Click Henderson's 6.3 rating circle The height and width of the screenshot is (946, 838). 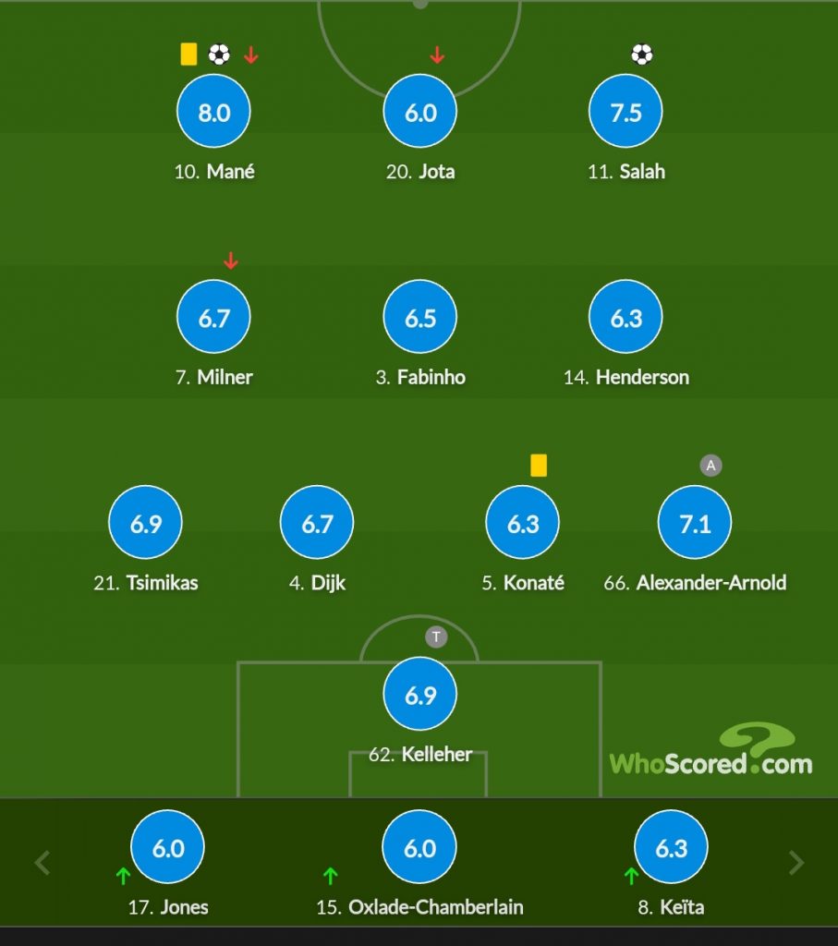625,316
